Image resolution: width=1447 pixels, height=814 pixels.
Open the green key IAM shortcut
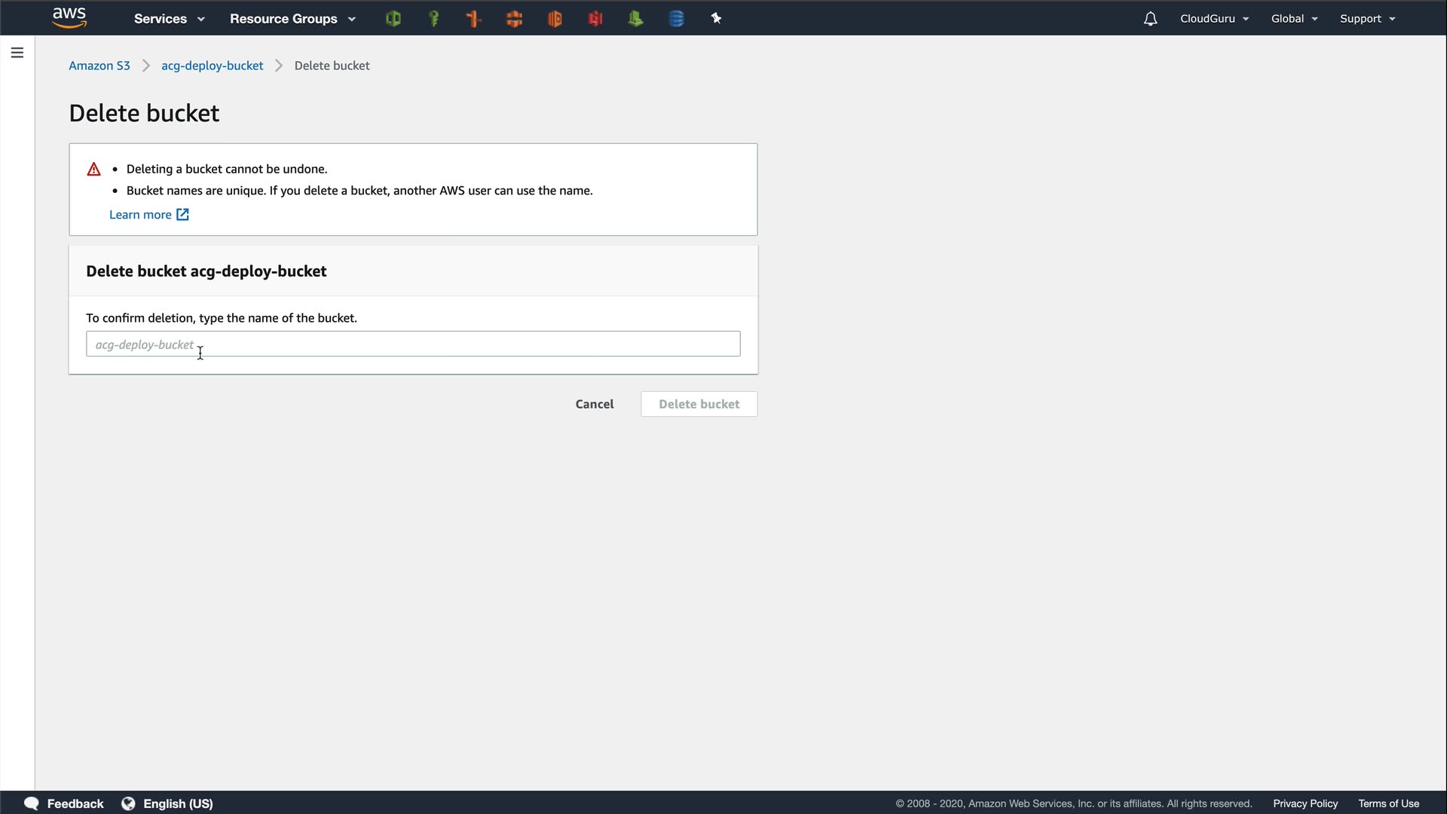(x=434, y=19)
